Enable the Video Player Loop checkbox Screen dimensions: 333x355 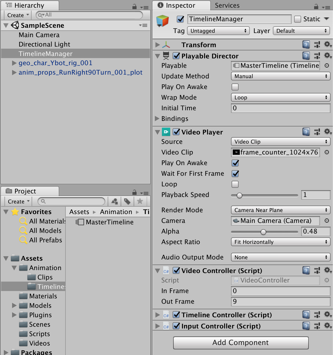pyautogui.click(x=235, y=184)
